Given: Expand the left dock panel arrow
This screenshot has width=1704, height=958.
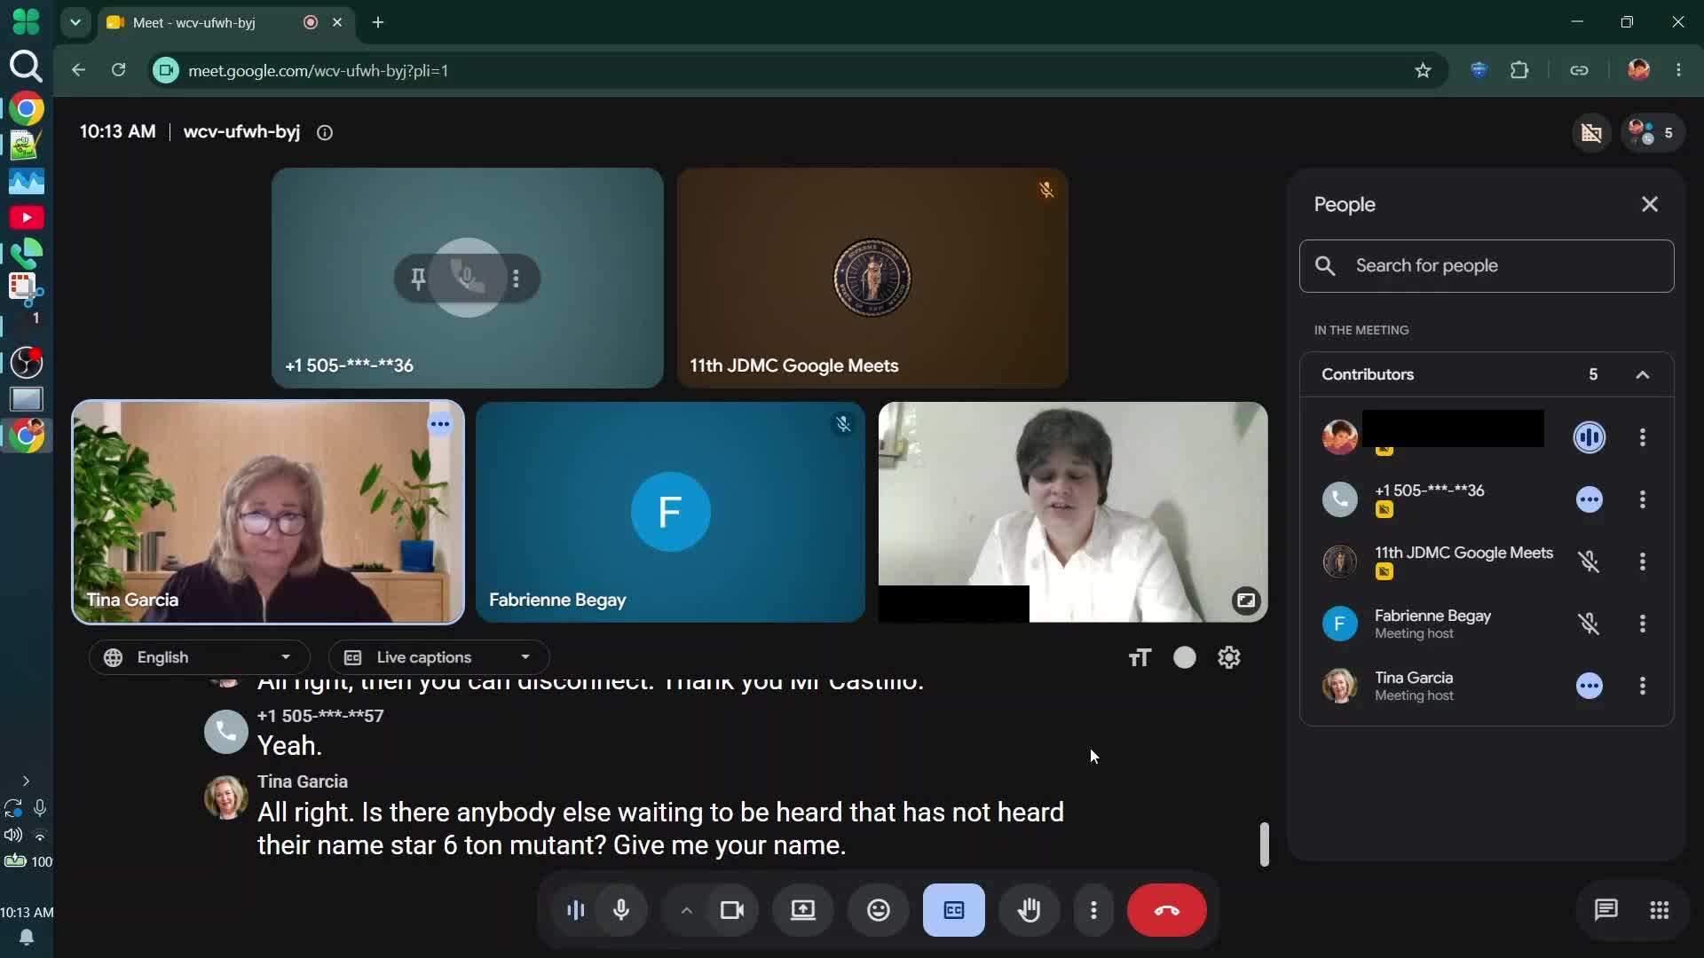Looking at the screenshot, I should click(26, 781).
